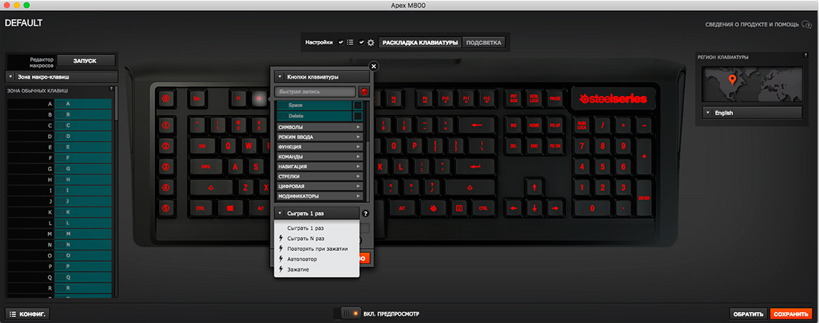The height and width of the screenshot is (323, 819).
Task: Click the Up arrow key
Action: (x=534, y=186)
